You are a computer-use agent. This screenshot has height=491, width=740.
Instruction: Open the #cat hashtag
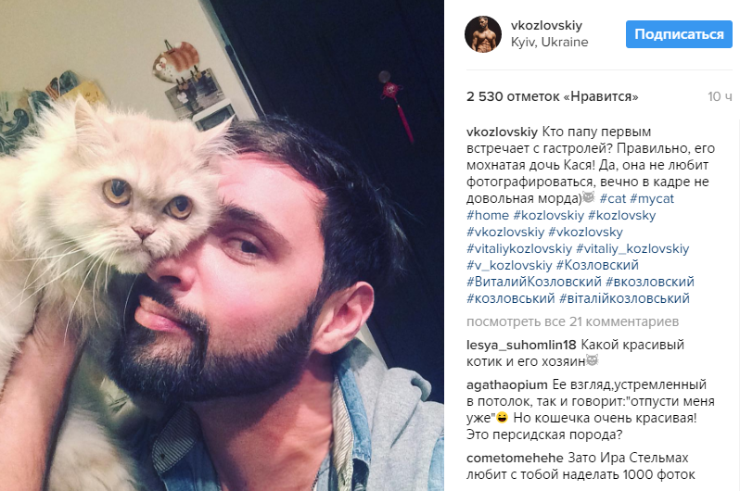(613, 198)
